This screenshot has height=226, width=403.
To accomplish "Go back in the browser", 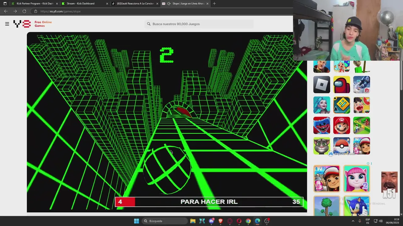I will click(6, 11).
